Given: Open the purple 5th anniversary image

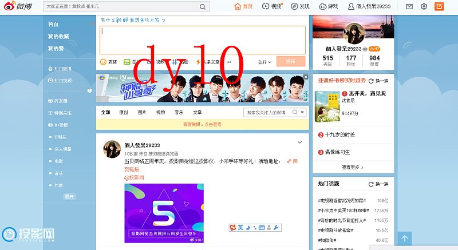Looking at the screenshot, I should point(164,213).
